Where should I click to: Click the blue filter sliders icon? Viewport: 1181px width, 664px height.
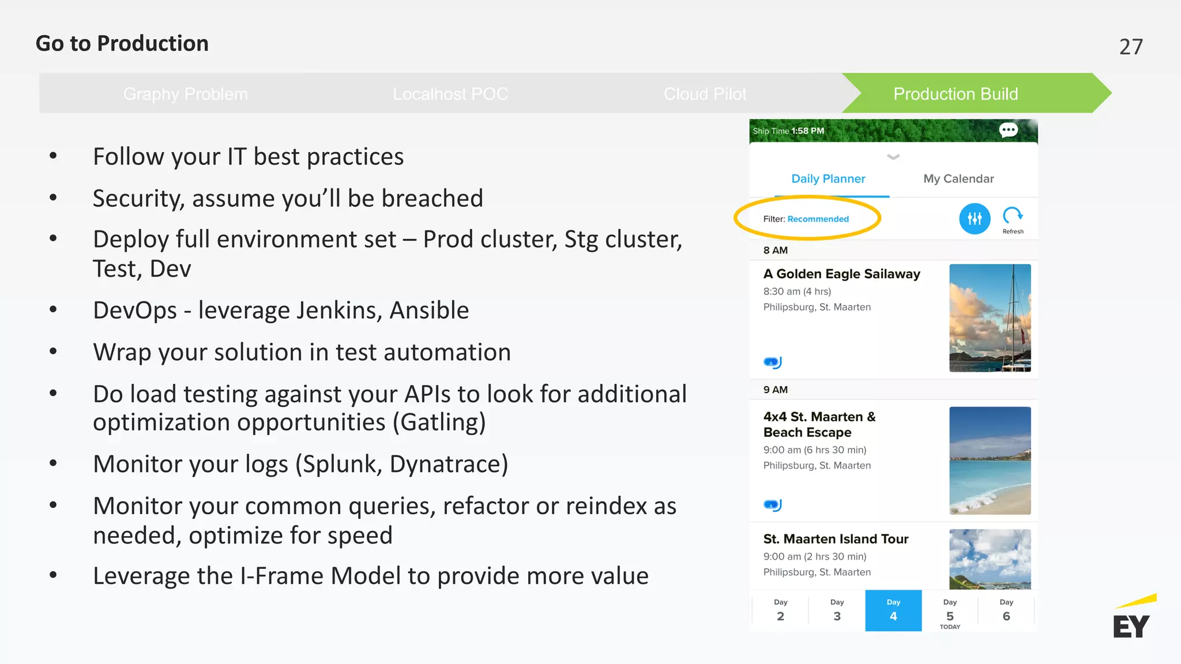[975, 219]
